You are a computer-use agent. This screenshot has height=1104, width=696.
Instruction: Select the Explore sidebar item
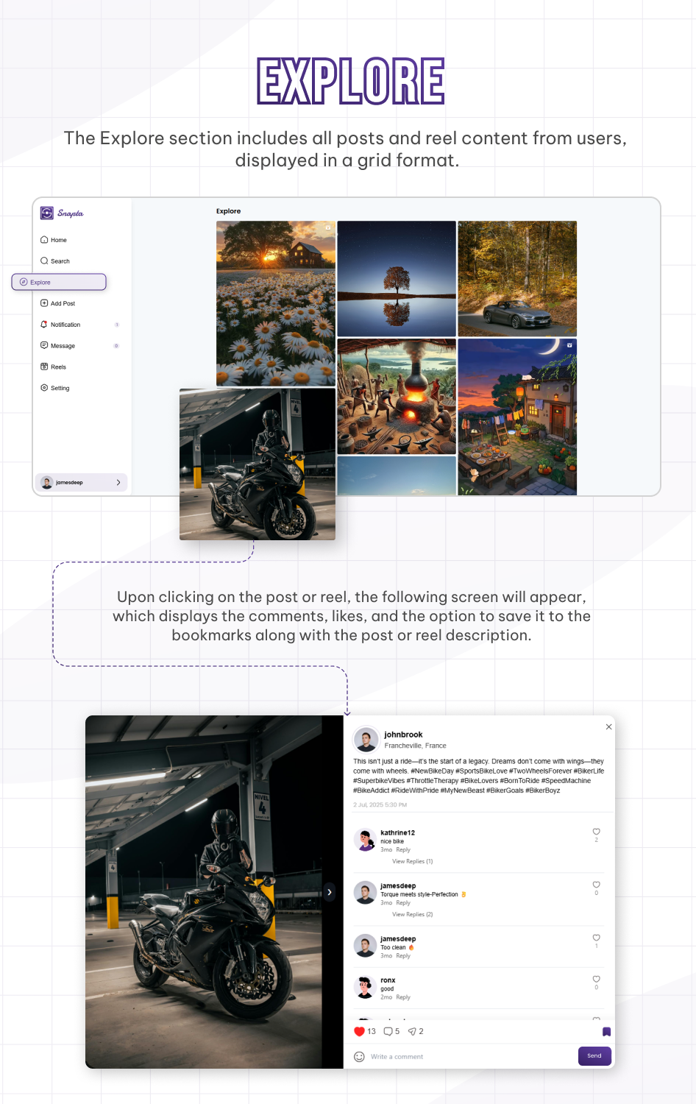59,282
